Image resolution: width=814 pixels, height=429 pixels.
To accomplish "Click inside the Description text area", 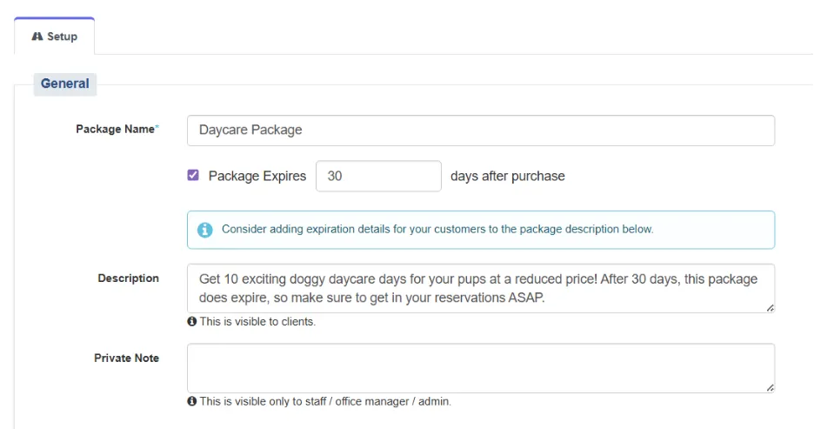I will click(x=481, y=288).
